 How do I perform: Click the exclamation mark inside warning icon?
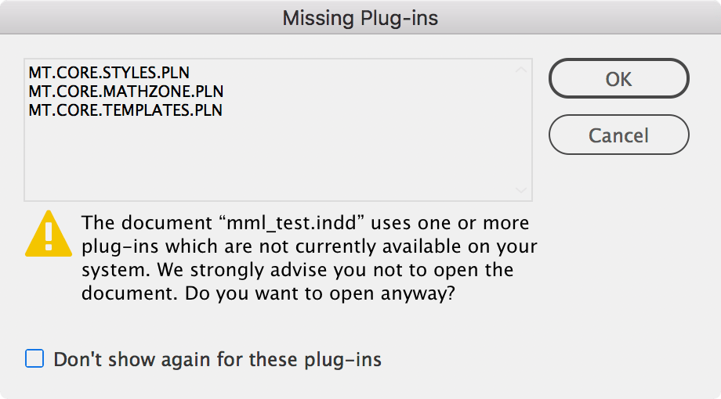pos(49,235)
